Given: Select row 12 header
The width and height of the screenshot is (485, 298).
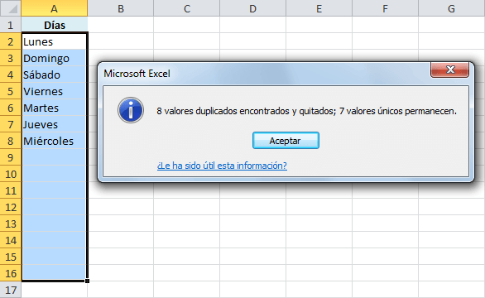Looking at the screenshot, I should [11, 207].
